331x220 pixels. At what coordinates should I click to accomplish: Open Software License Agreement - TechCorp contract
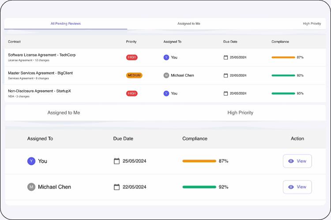(x=42, y=55)
